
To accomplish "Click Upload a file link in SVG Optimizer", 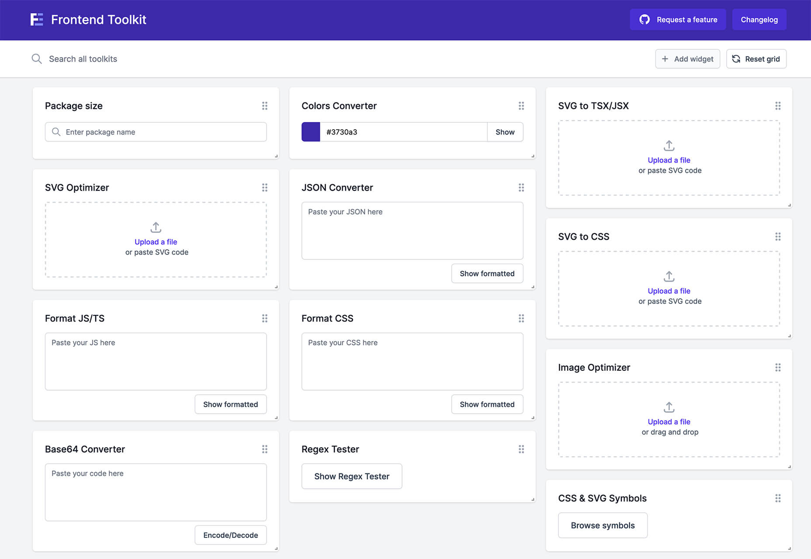I will (156, 242).
